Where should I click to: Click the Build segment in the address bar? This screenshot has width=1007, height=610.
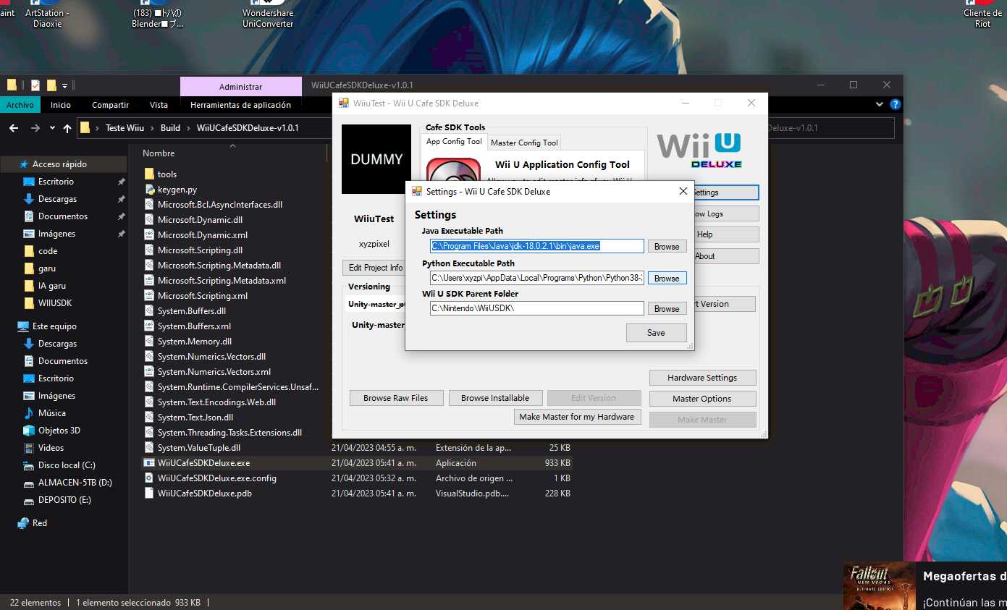coord(170,128)
